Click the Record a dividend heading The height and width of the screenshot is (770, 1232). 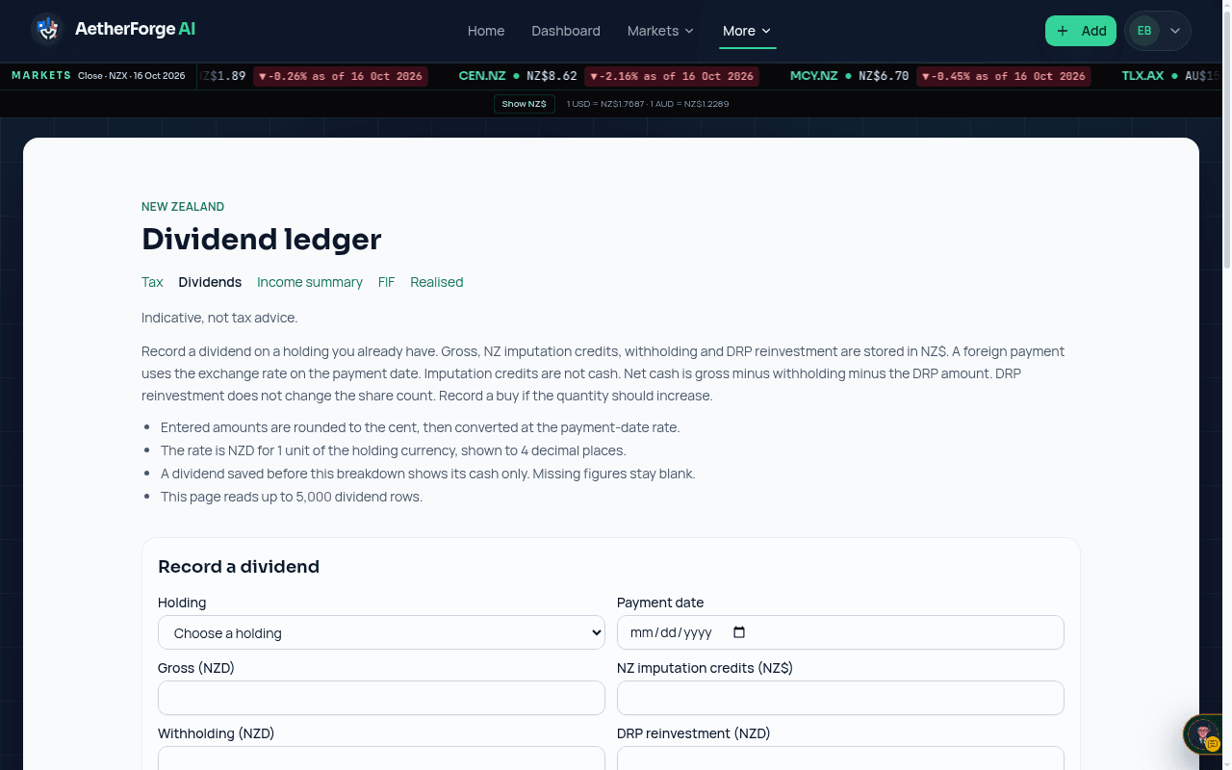[x=239, y=567]
